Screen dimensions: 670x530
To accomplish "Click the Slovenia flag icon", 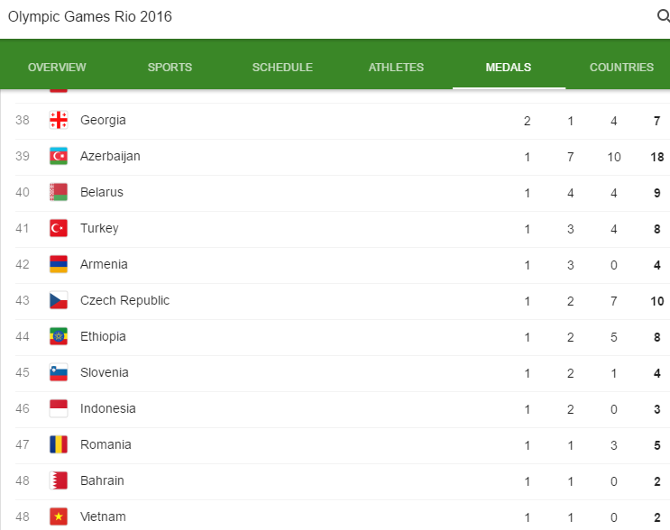I will point(59,372).
